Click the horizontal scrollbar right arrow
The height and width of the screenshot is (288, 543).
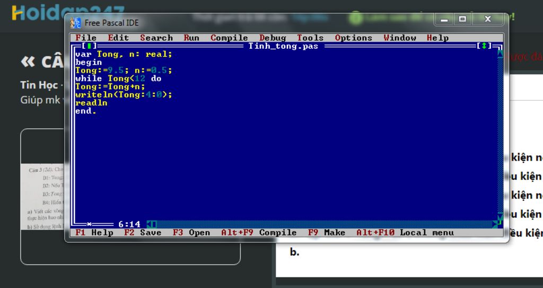click(x=495, y=224)
